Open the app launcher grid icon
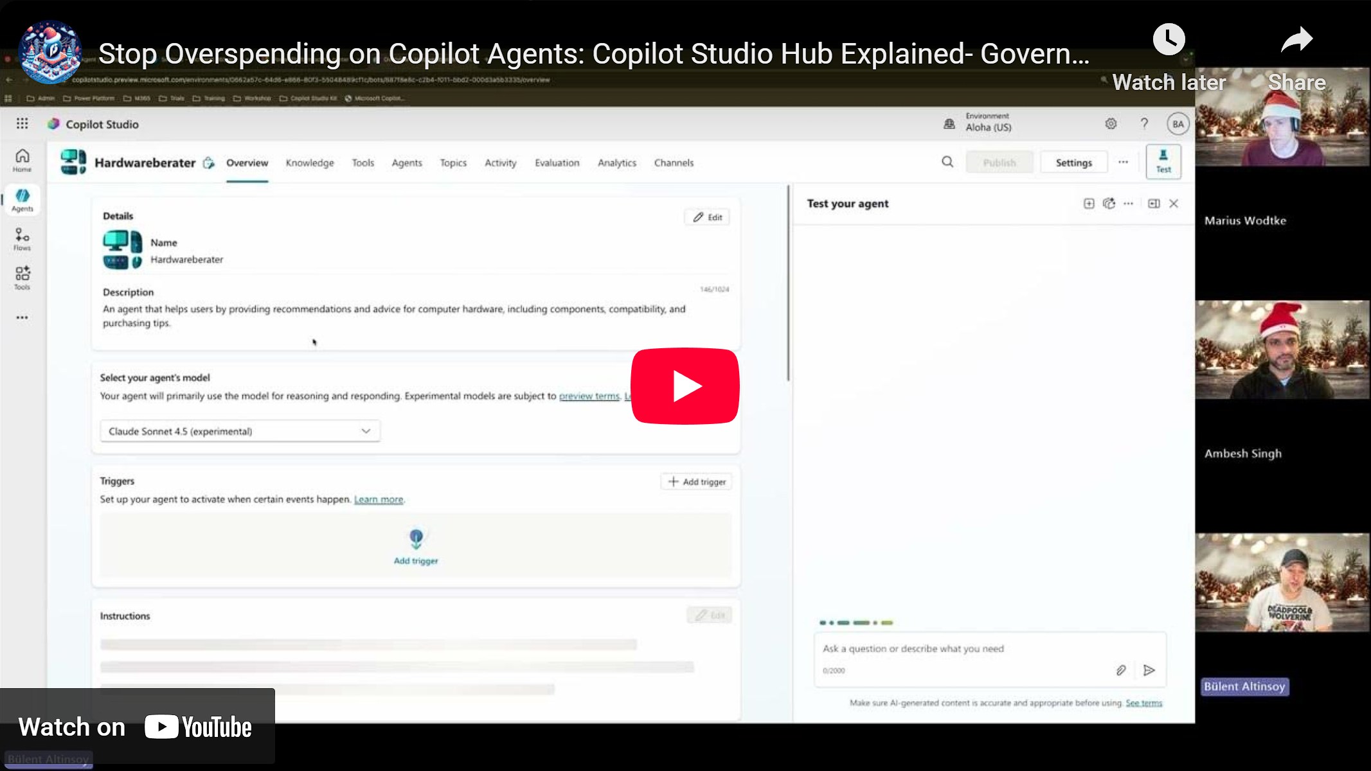The height and width of the screenshot is (771, 1371). click(x=22, y=124)
